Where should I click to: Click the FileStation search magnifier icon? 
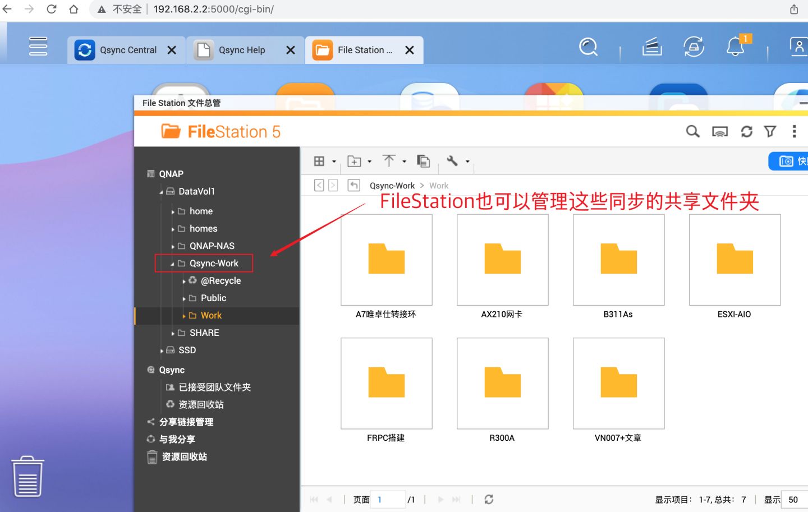(x=692, y=132)
